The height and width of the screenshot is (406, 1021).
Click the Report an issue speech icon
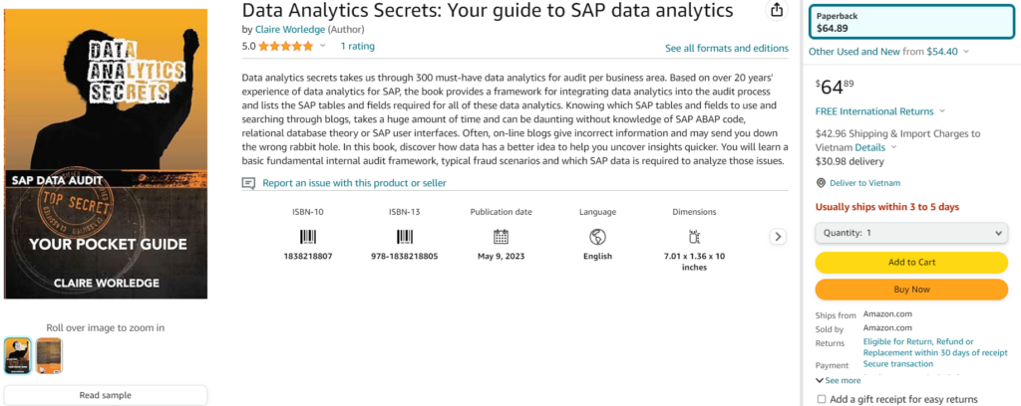click(249, 183)
